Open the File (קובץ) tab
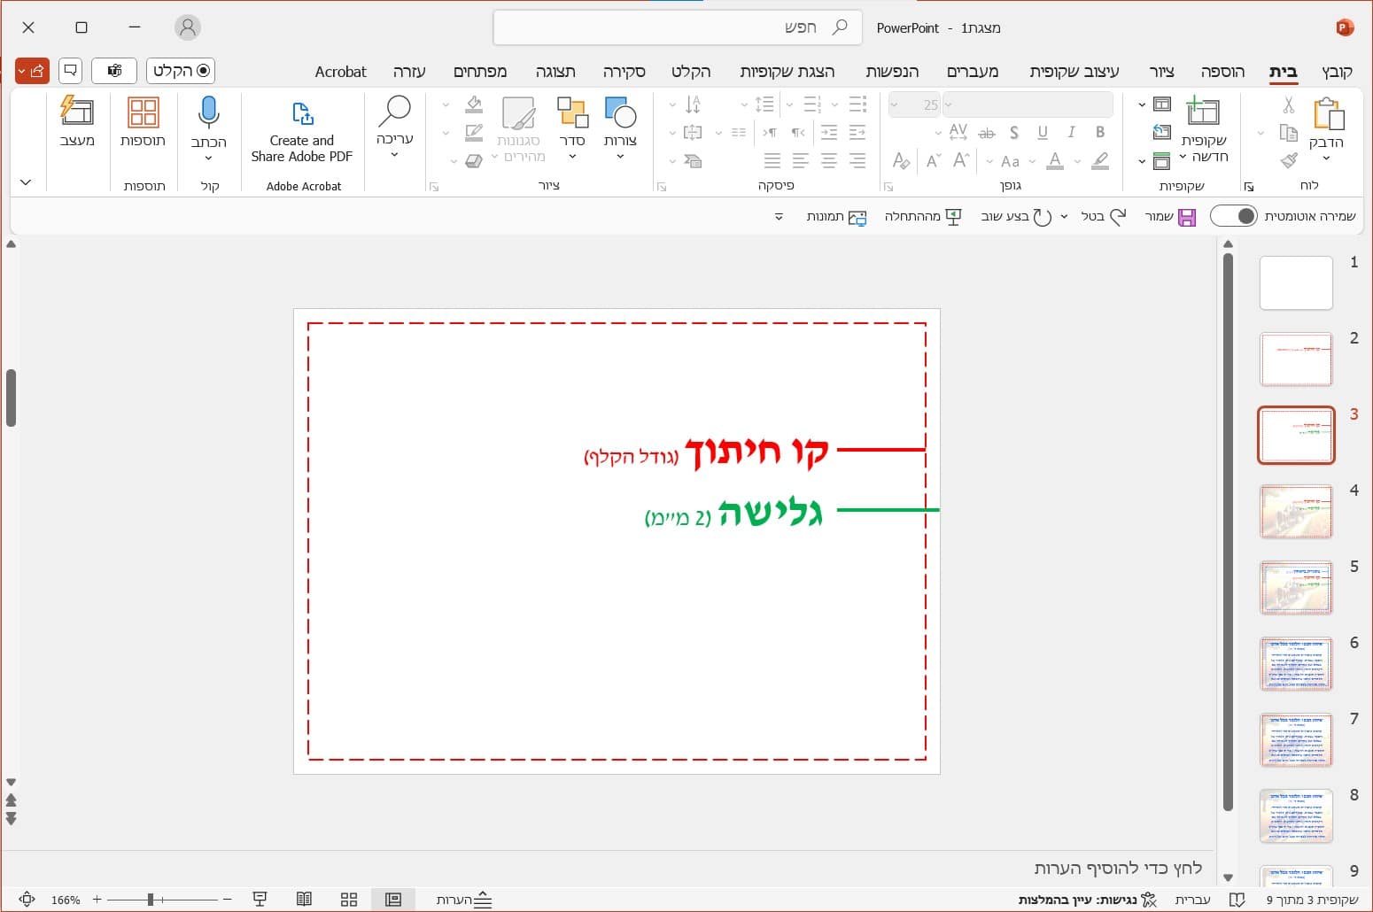Viewport: 1373px width, 912px height. [x=1337, y=72]
